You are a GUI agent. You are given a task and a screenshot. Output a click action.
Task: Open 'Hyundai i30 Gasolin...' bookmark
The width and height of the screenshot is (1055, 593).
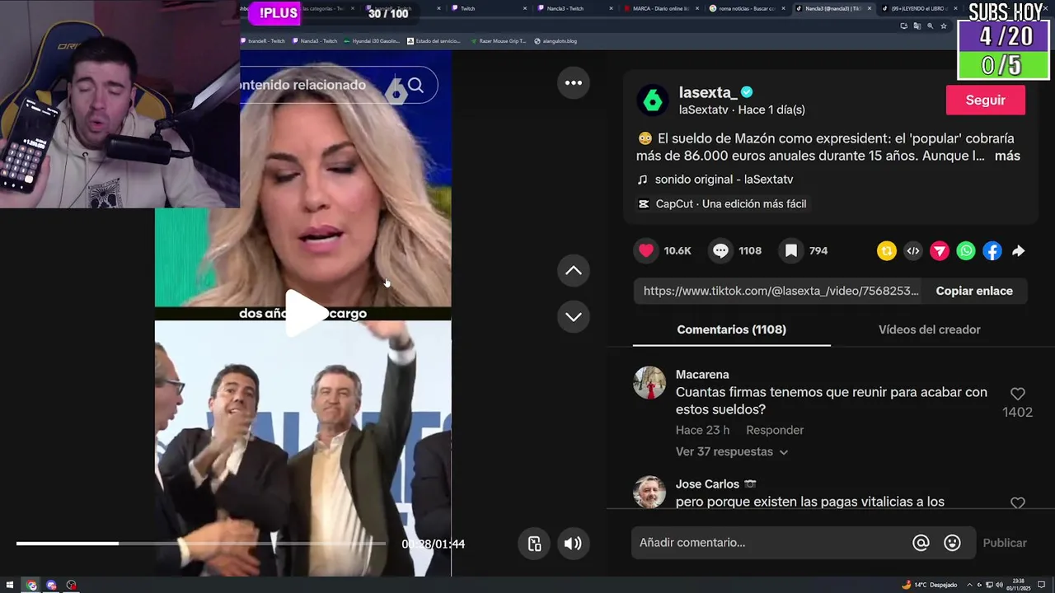[x=372, y=41]
